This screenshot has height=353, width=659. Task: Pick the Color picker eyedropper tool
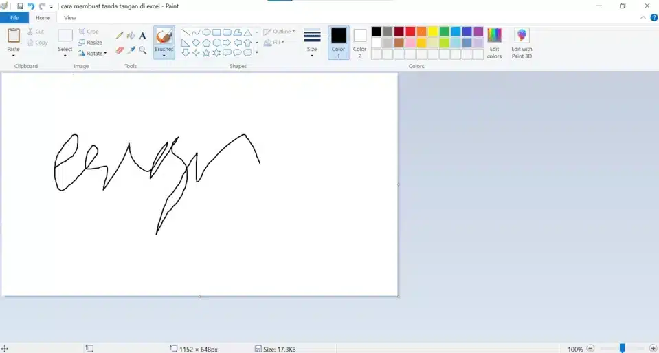[x=131, y=50]
